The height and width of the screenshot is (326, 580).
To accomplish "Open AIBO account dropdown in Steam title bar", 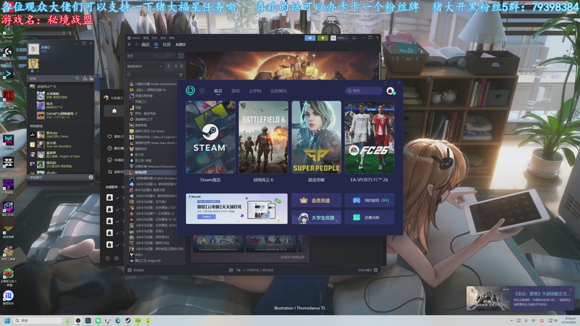I will point(339,38).
